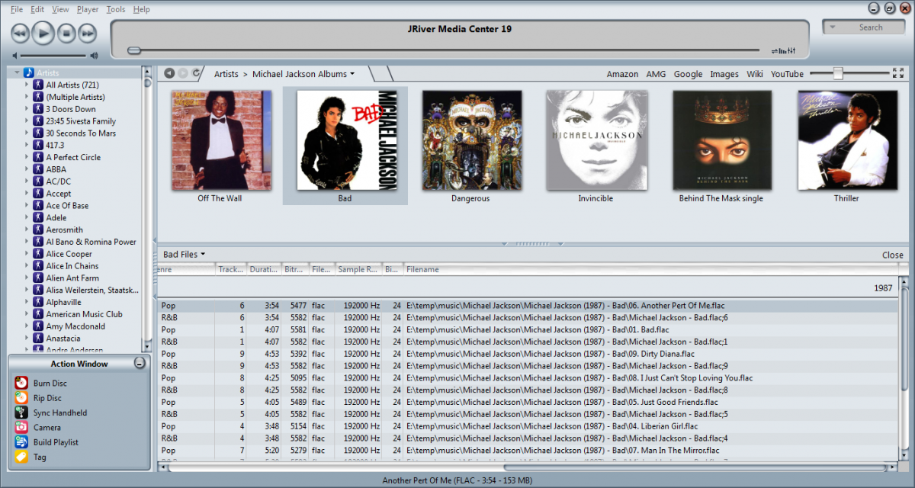
Task: Skip to the previous track
Action: pyautogui.click(x=20, y=33)
